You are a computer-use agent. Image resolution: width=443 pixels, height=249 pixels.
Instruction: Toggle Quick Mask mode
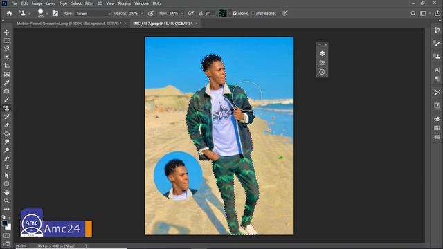pyautogui.click(x=6, y=235)
